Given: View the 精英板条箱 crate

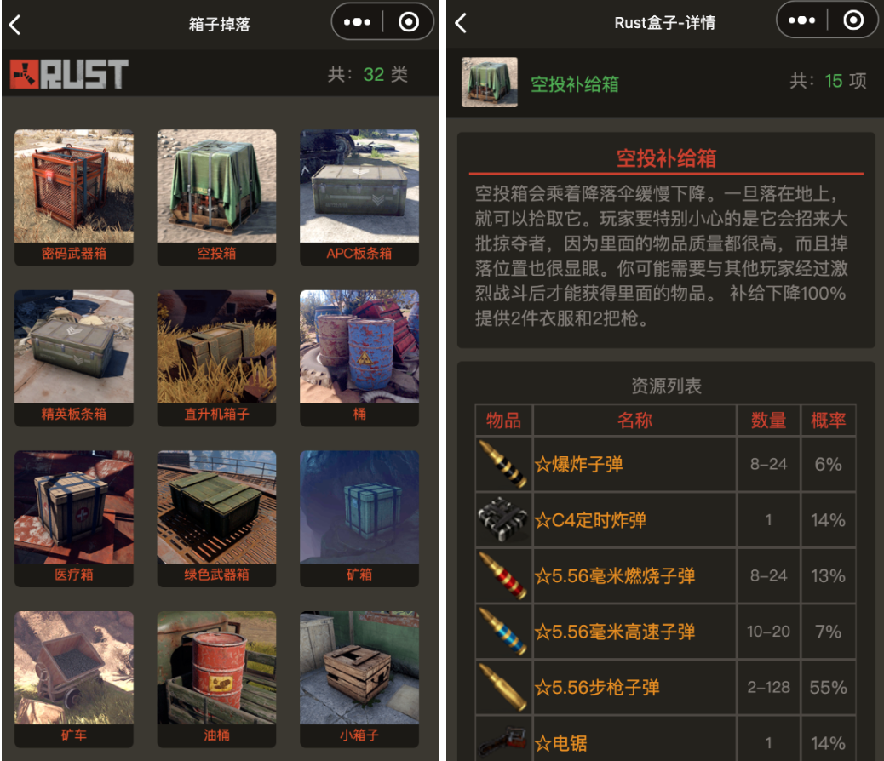Looking at the screenshot, I should coord(74,358).
